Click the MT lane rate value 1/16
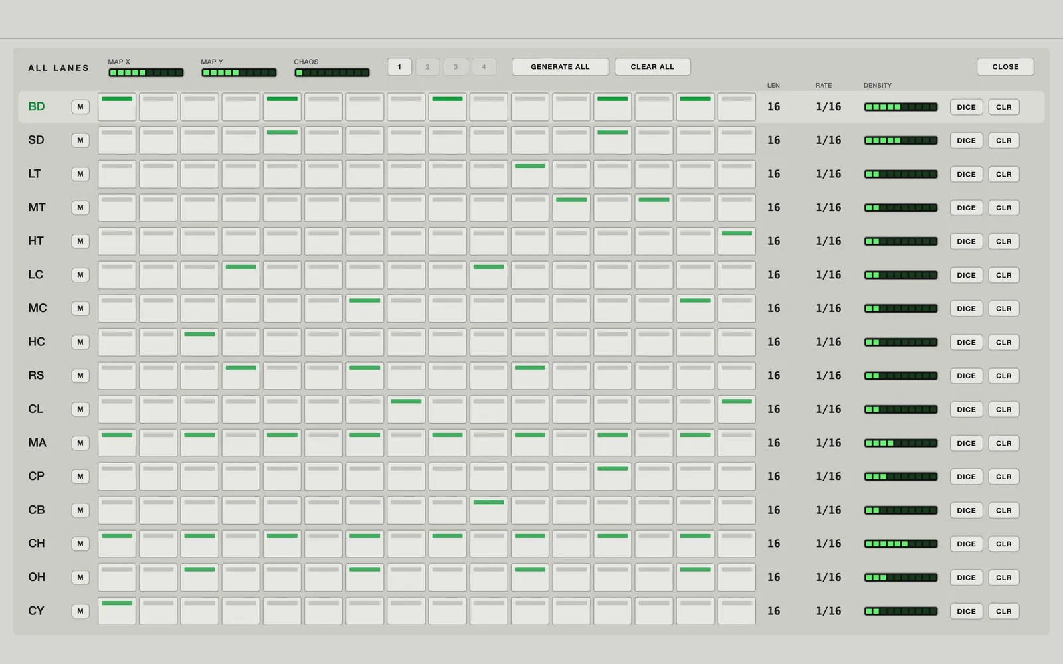The image size is (1063, 664). pyautogui.click(x=828, y=208)
